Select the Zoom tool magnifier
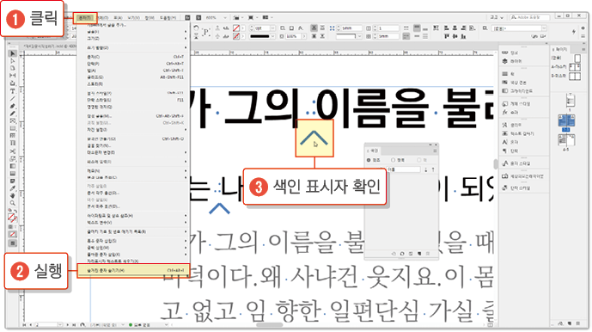Image resolution: width=592 pixels, height=332 pixels. coord(13,203)
